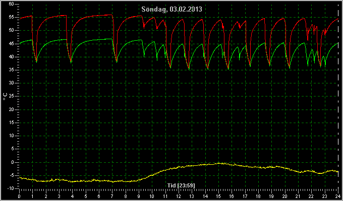Click the 15 label on temperature axis
Viewport: 343px width, 201px height.
[12, 123]
